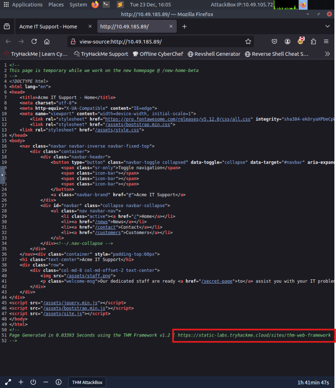Click the THM AttackBox button
Image resolution: width=336 pixels, height=388 pixels.
pos(87,382)
